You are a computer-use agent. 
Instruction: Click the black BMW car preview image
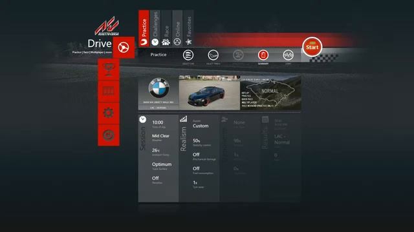coord(210,93)
